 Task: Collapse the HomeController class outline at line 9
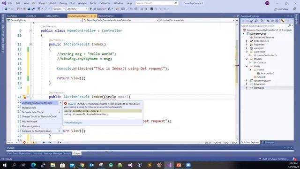click(x=31, y=31)
